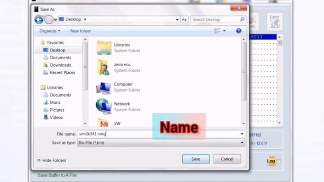Create a New folder
The image size is (324, 182).
click(80, 31)
